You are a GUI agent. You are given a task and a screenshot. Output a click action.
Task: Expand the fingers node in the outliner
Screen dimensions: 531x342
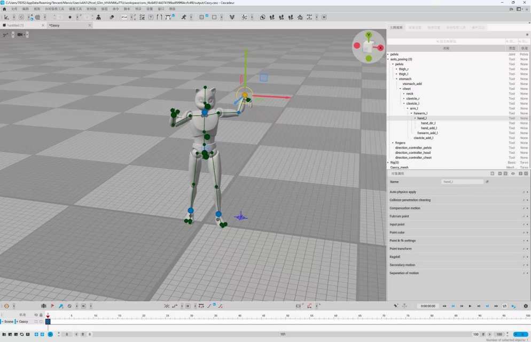point(393,143)
